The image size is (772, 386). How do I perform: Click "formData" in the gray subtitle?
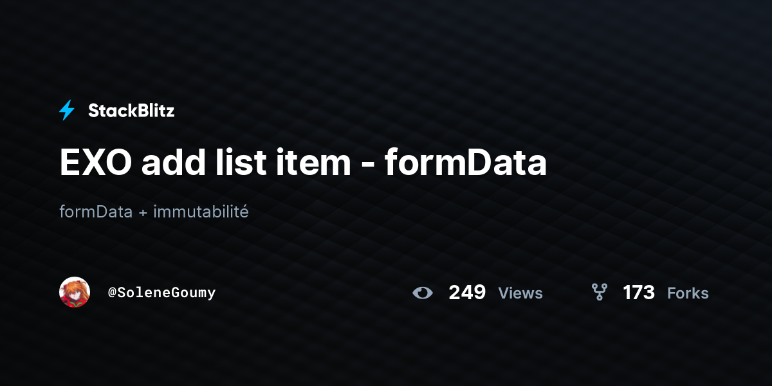96,211
